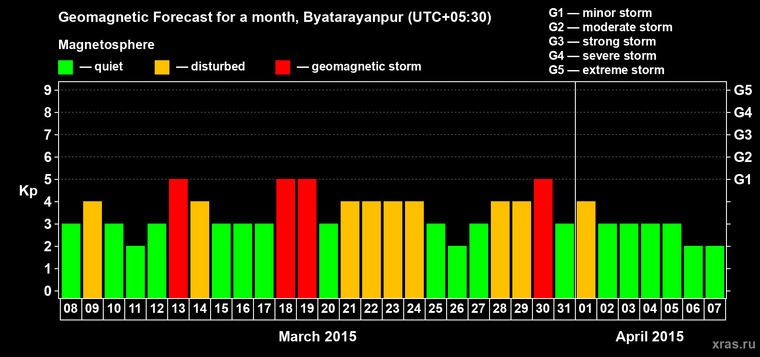Select the red storm bar for March 19
760x357 pixels.
(307, 238)
